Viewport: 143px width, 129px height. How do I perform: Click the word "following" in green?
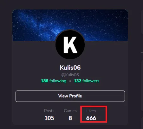(58, 81)
